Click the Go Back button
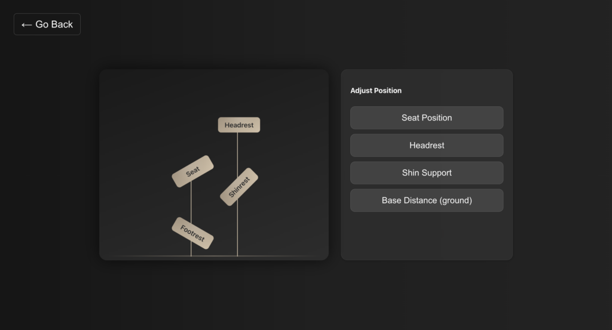 (x=47, y=24)
